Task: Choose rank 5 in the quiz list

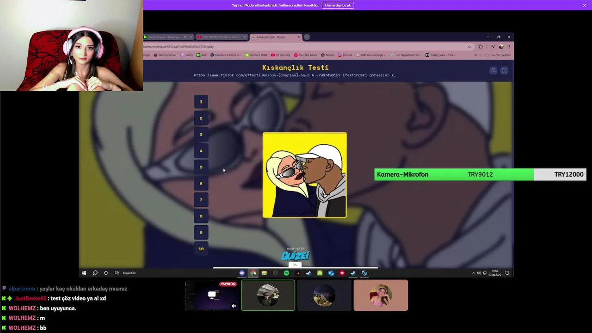Action: pyautogui.click(x=201, y=167)
